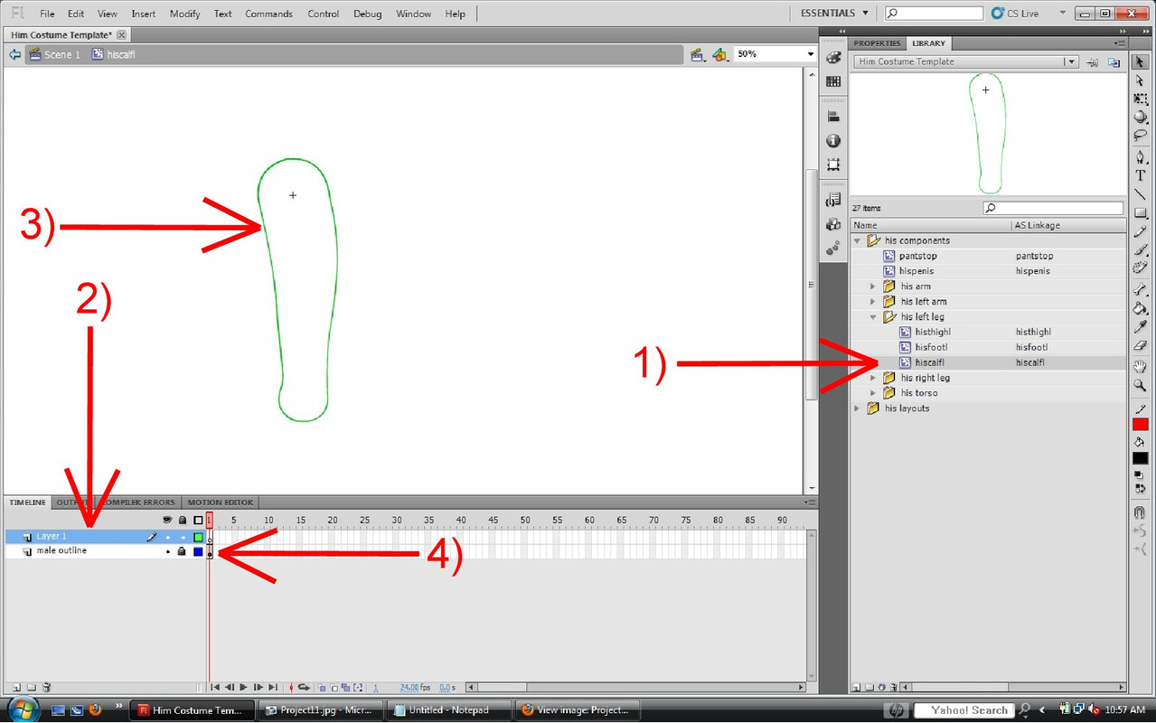Viewport: 1156px width, 723px height.
Task: Go back to Scene 1
Action: pyautogui.click(x=61, y=54)
